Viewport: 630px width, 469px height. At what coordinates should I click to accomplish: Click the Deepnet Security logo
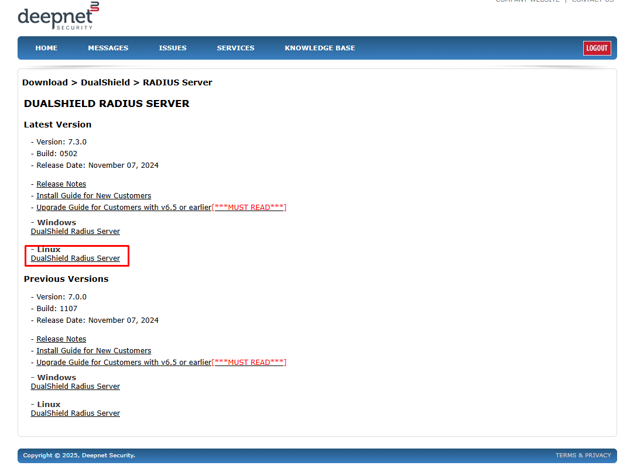[58, 16]
